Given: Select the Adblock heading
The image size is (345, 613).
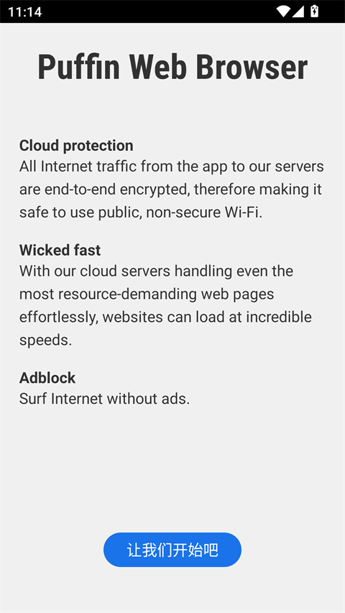Looking at the screenshot, I should click(x=47, y=378).
